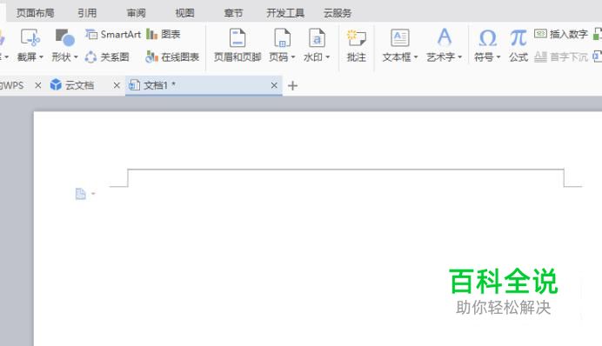602x346 pixels.
Task: Click the 符号 omega symbol icon
Action: pyautogui.click(x=487, y=37)
